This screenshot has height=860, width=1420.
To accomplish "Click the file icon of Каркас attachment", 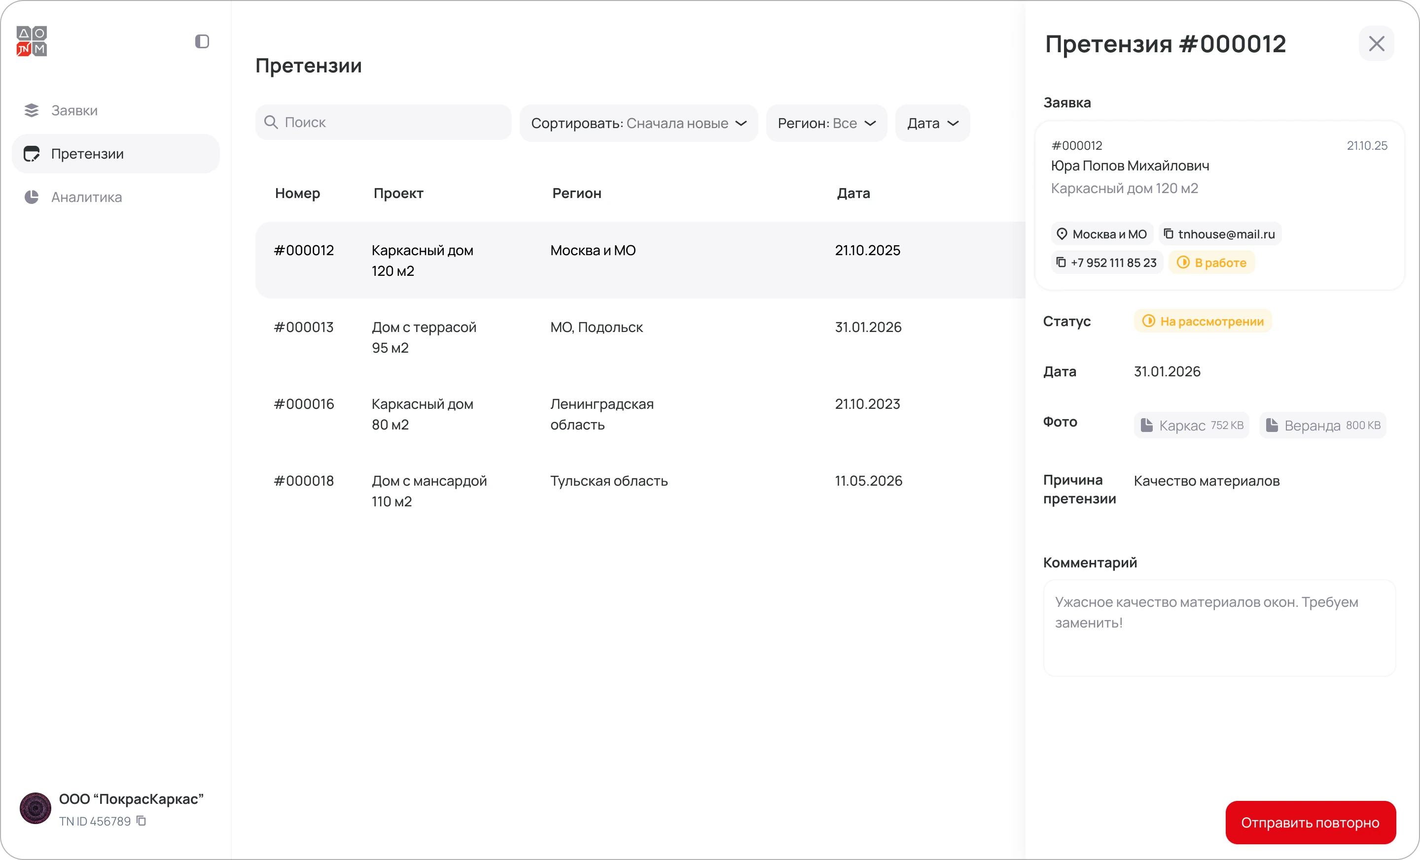I will 1147,425.
